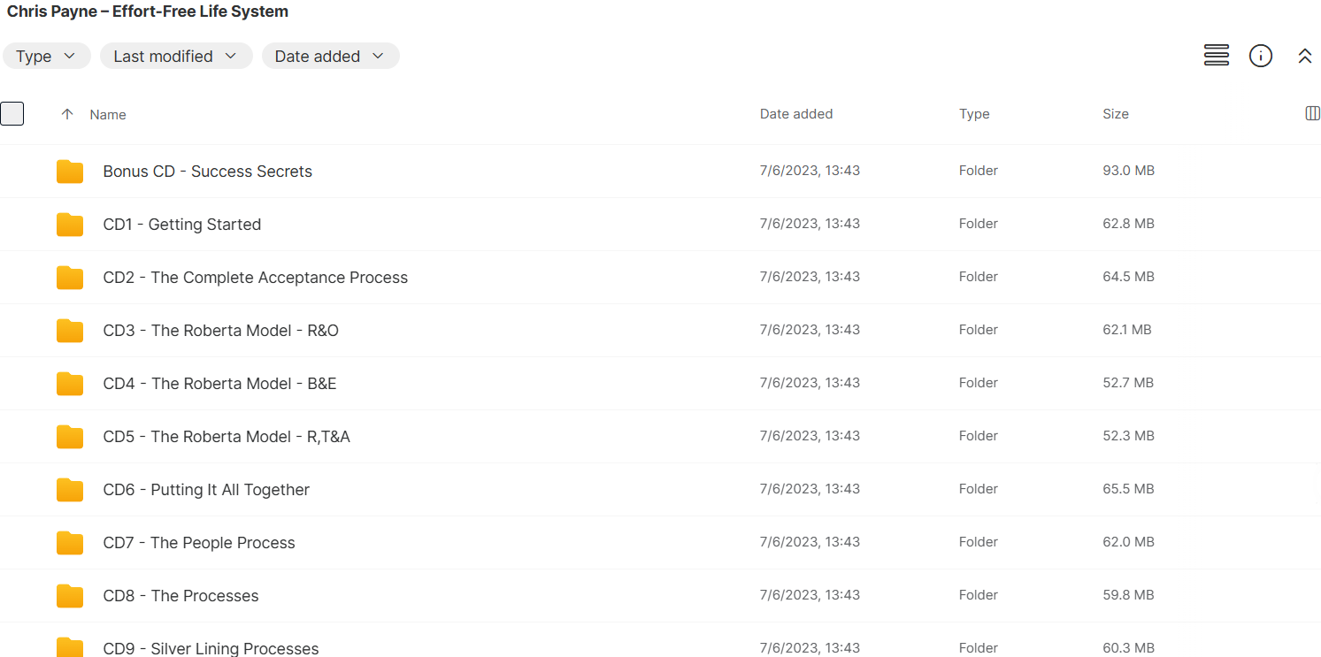This screenshot has width=1321, height=657.
Task: Open CD9 - Silver Lining Processes folder
Action: (x=211, y=648)
